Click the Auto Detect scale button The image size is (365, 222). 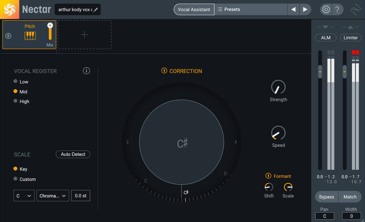(73, 154)
